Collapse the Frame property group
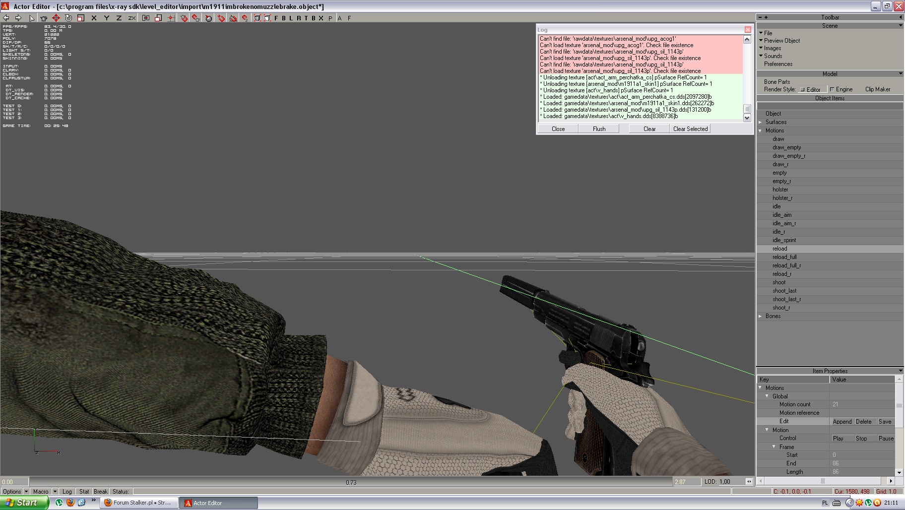The image size is (905, 510). pos(774,446)
